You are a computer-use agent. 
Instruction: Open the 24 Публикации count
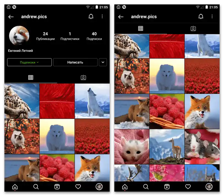pyautogui.click(x=45, y=36)
